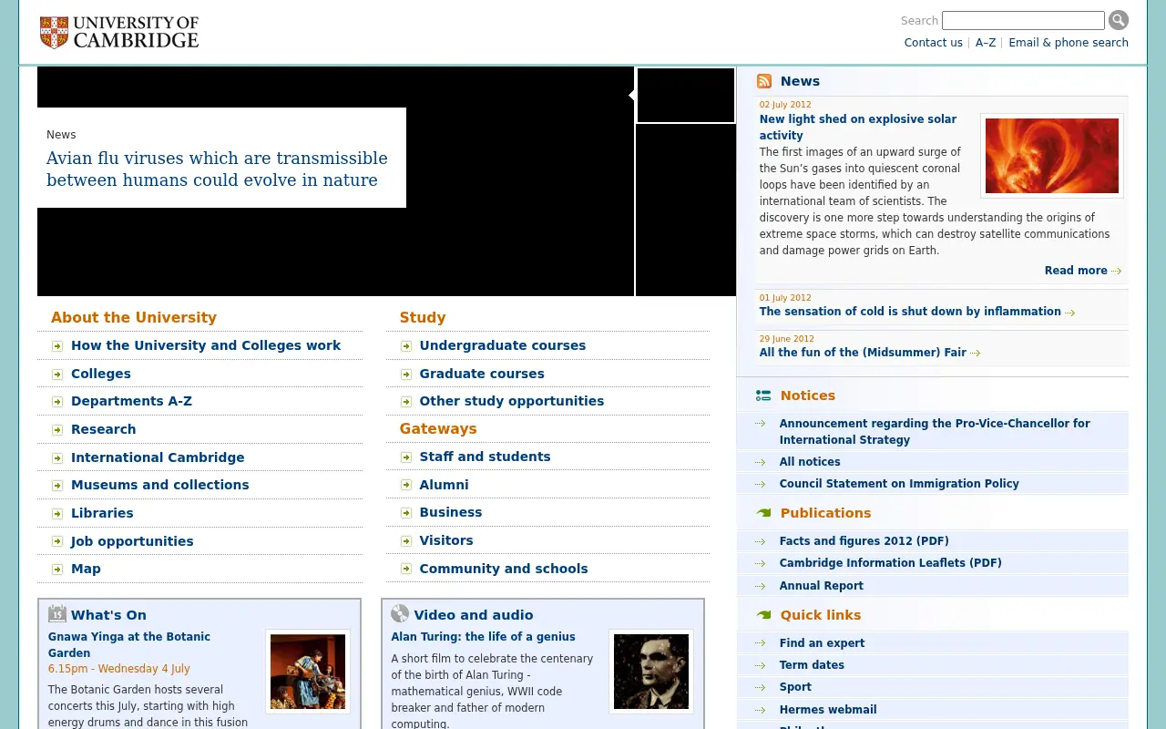Open Staff and students gateway
This screenshot has width=1166, height=729.
[485, 457]
